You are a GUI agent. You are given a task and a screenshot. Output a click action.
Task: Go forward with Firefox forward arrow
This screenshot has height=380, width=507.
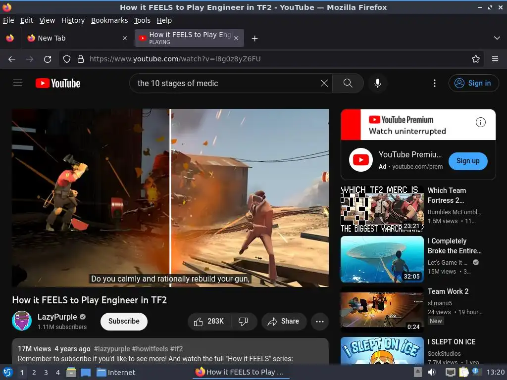30,59
